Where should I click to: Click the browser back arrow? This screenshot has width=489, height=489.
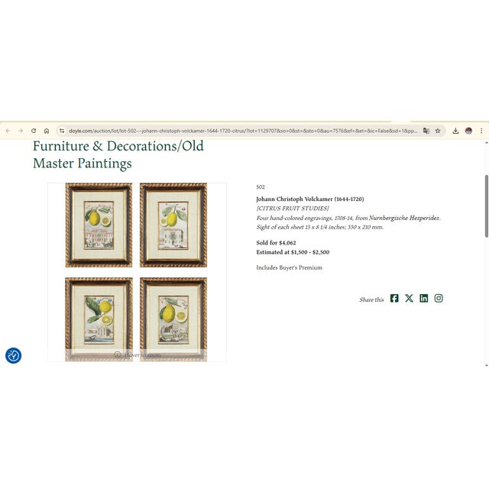(x=8, y=131)
